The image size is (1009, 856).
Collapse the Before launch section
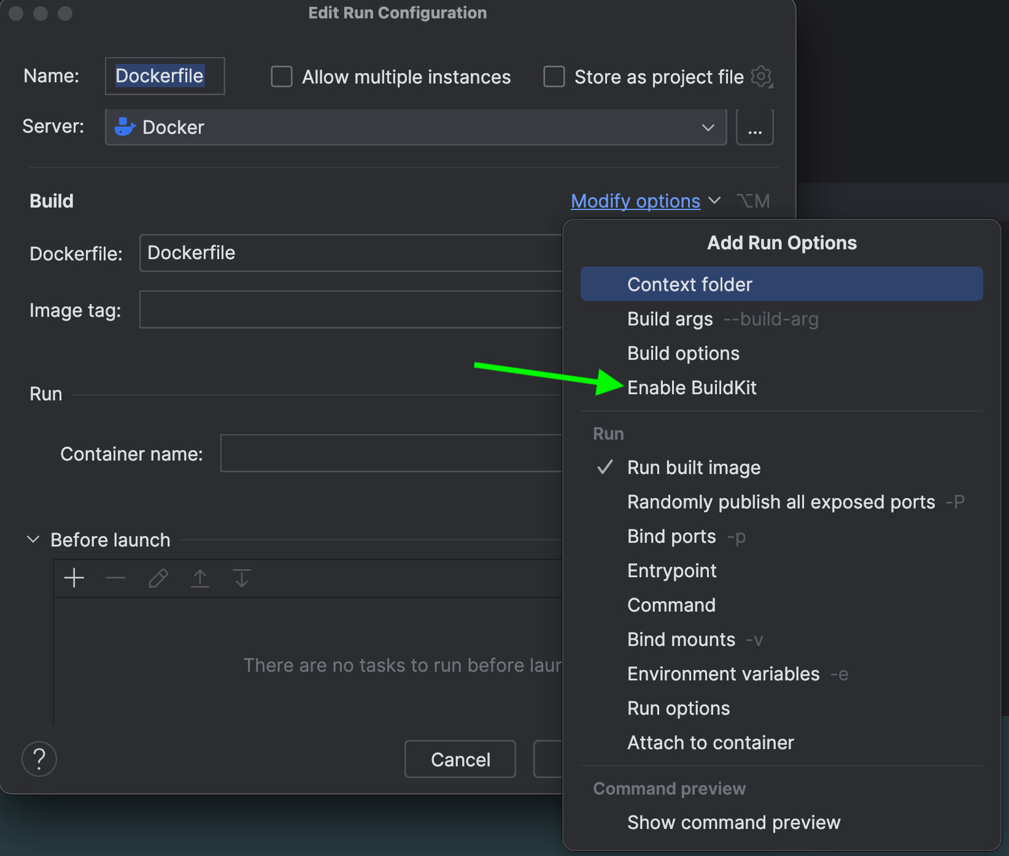(x=33, y=540)
